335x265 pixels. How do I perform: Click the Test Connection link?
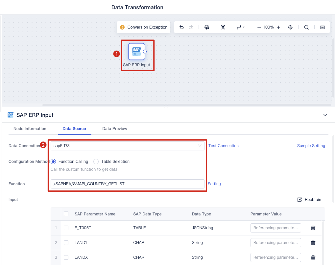pyautogui.click(x=223, y=145)
